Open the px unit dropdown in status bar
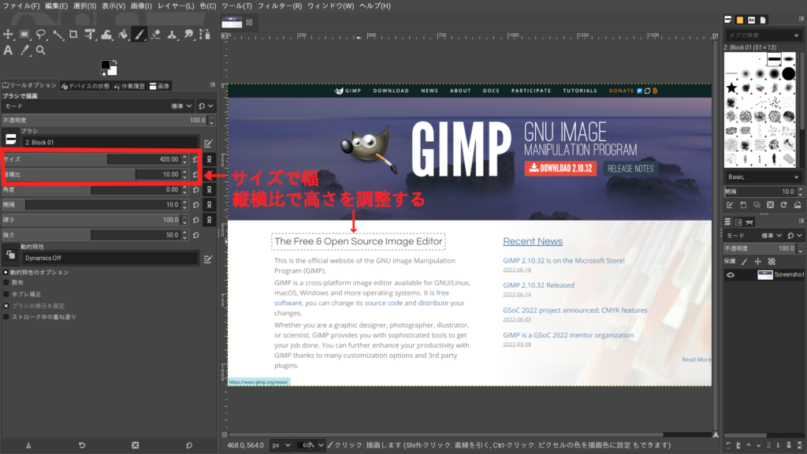This screenshot has height=454, width=807. 281,445
